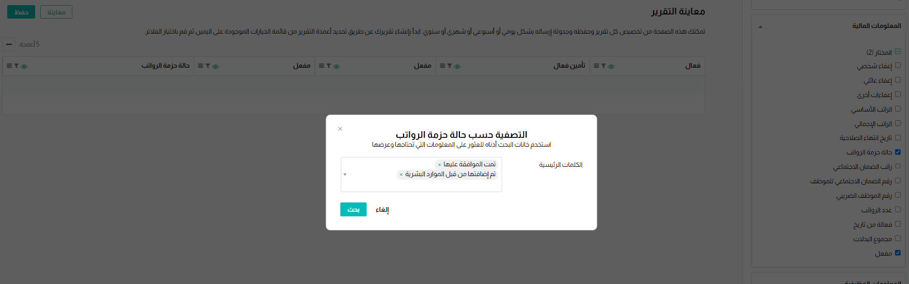The image size is (909, 284).
Task: Click the معاينة preview button
Action: pyautogui.click(x=56, y=12)
